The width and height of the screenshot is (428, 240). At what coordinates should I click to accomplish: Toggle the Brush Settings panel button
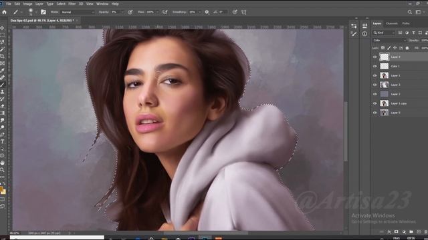tap(43, 12)
